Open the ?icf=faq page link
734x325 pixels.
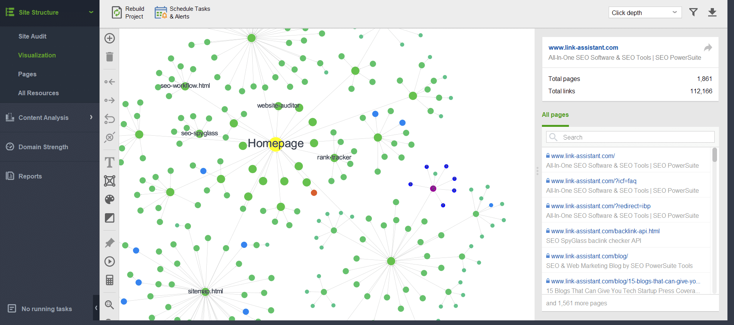(x=594, y=181)
